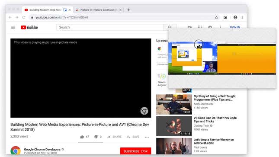Open the Chrome three-dot menu

point(242,17)
